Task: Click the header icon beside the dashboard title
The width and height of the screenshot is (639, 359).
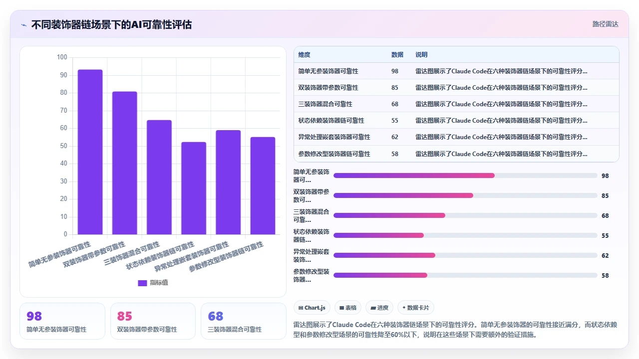Action: [x=24, y=24]
